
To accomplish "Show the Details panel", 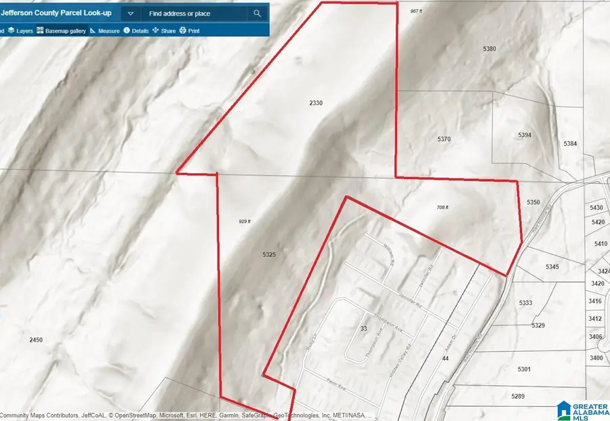I will click(x=137, y=30).
